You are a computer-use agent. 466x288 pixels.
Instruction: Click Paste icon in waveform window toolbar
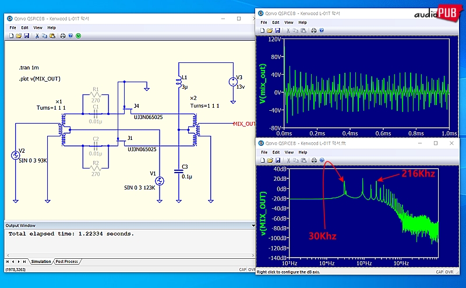tap(303, 31)
